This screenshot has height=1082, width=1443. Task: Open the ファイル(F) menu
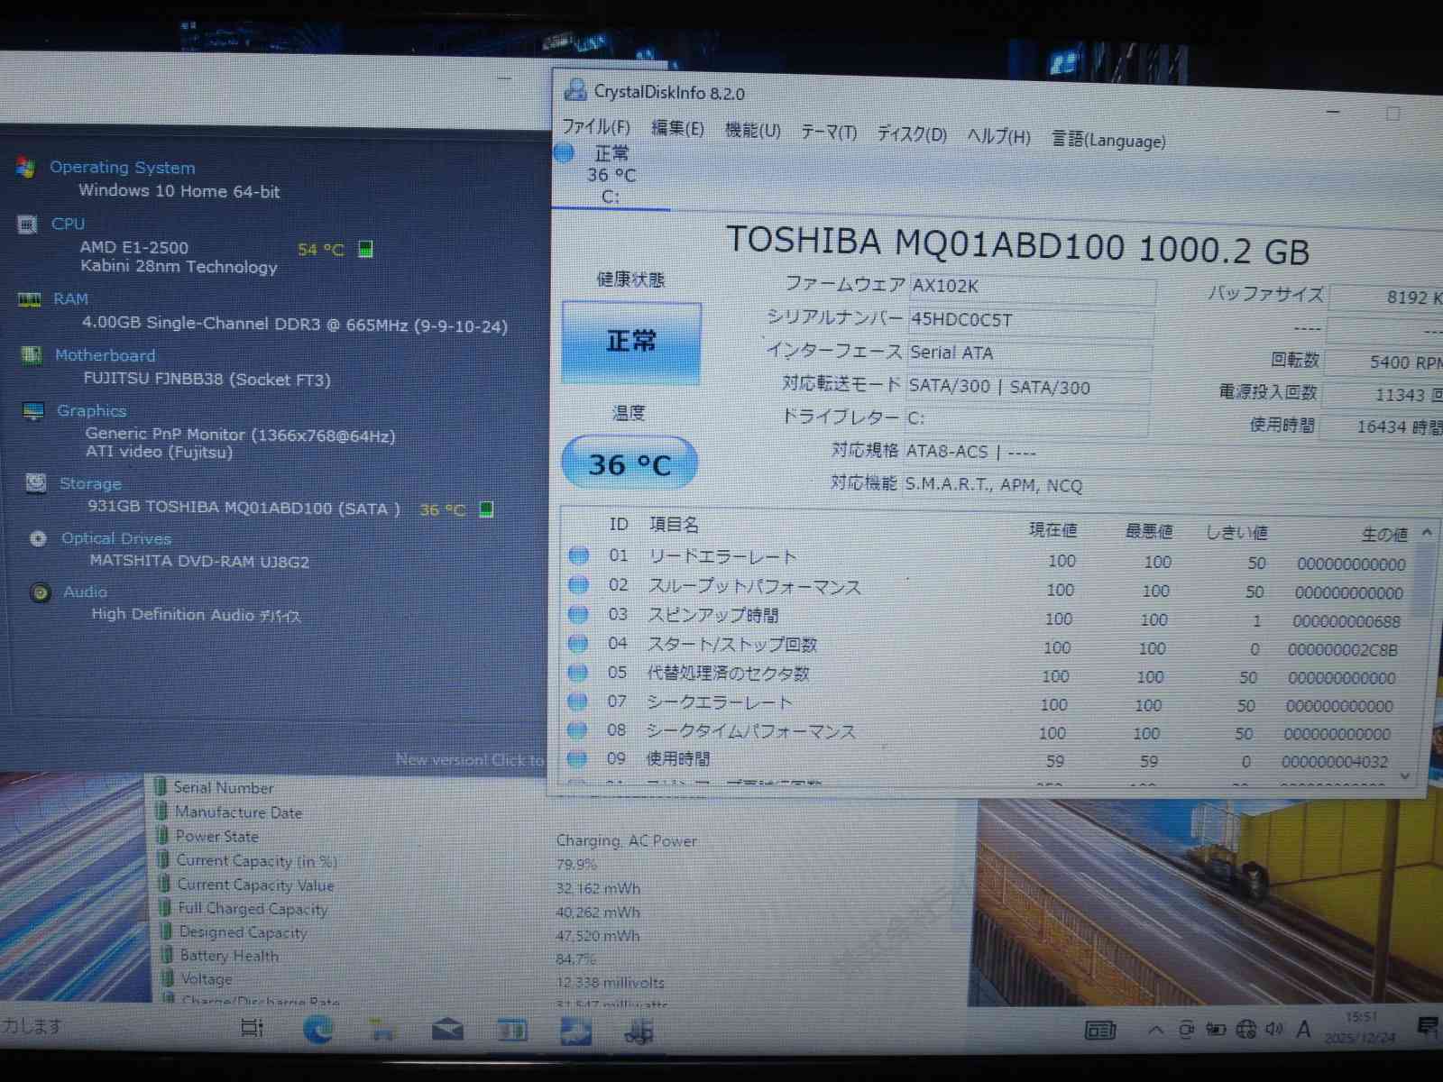click(596, 127)
